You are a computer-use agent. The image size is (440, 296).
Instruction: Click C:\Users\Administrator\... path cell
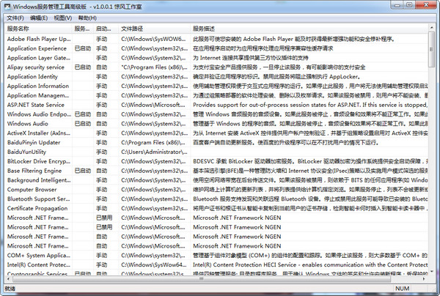pos(154,152)
